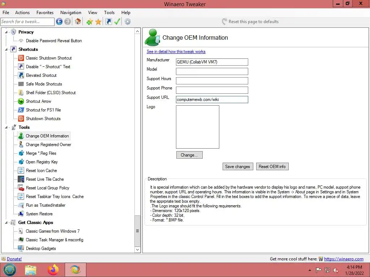Click the Support URL text field
The height and width of the screenshot is (277, 370).
(x=212, y=100)
